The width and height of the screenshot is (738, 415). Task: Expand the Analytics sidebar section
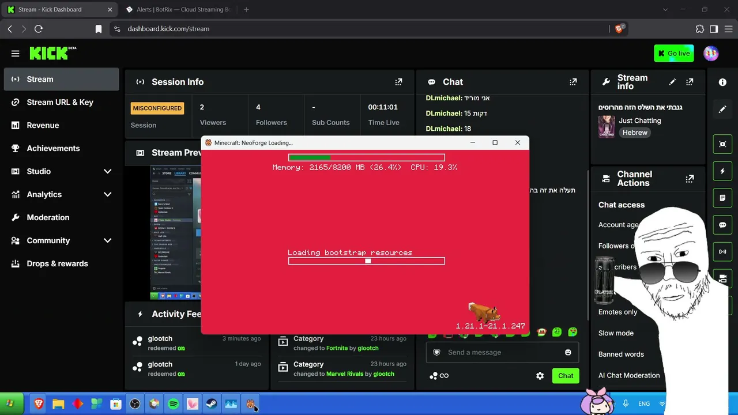click(x=107, y=194)
